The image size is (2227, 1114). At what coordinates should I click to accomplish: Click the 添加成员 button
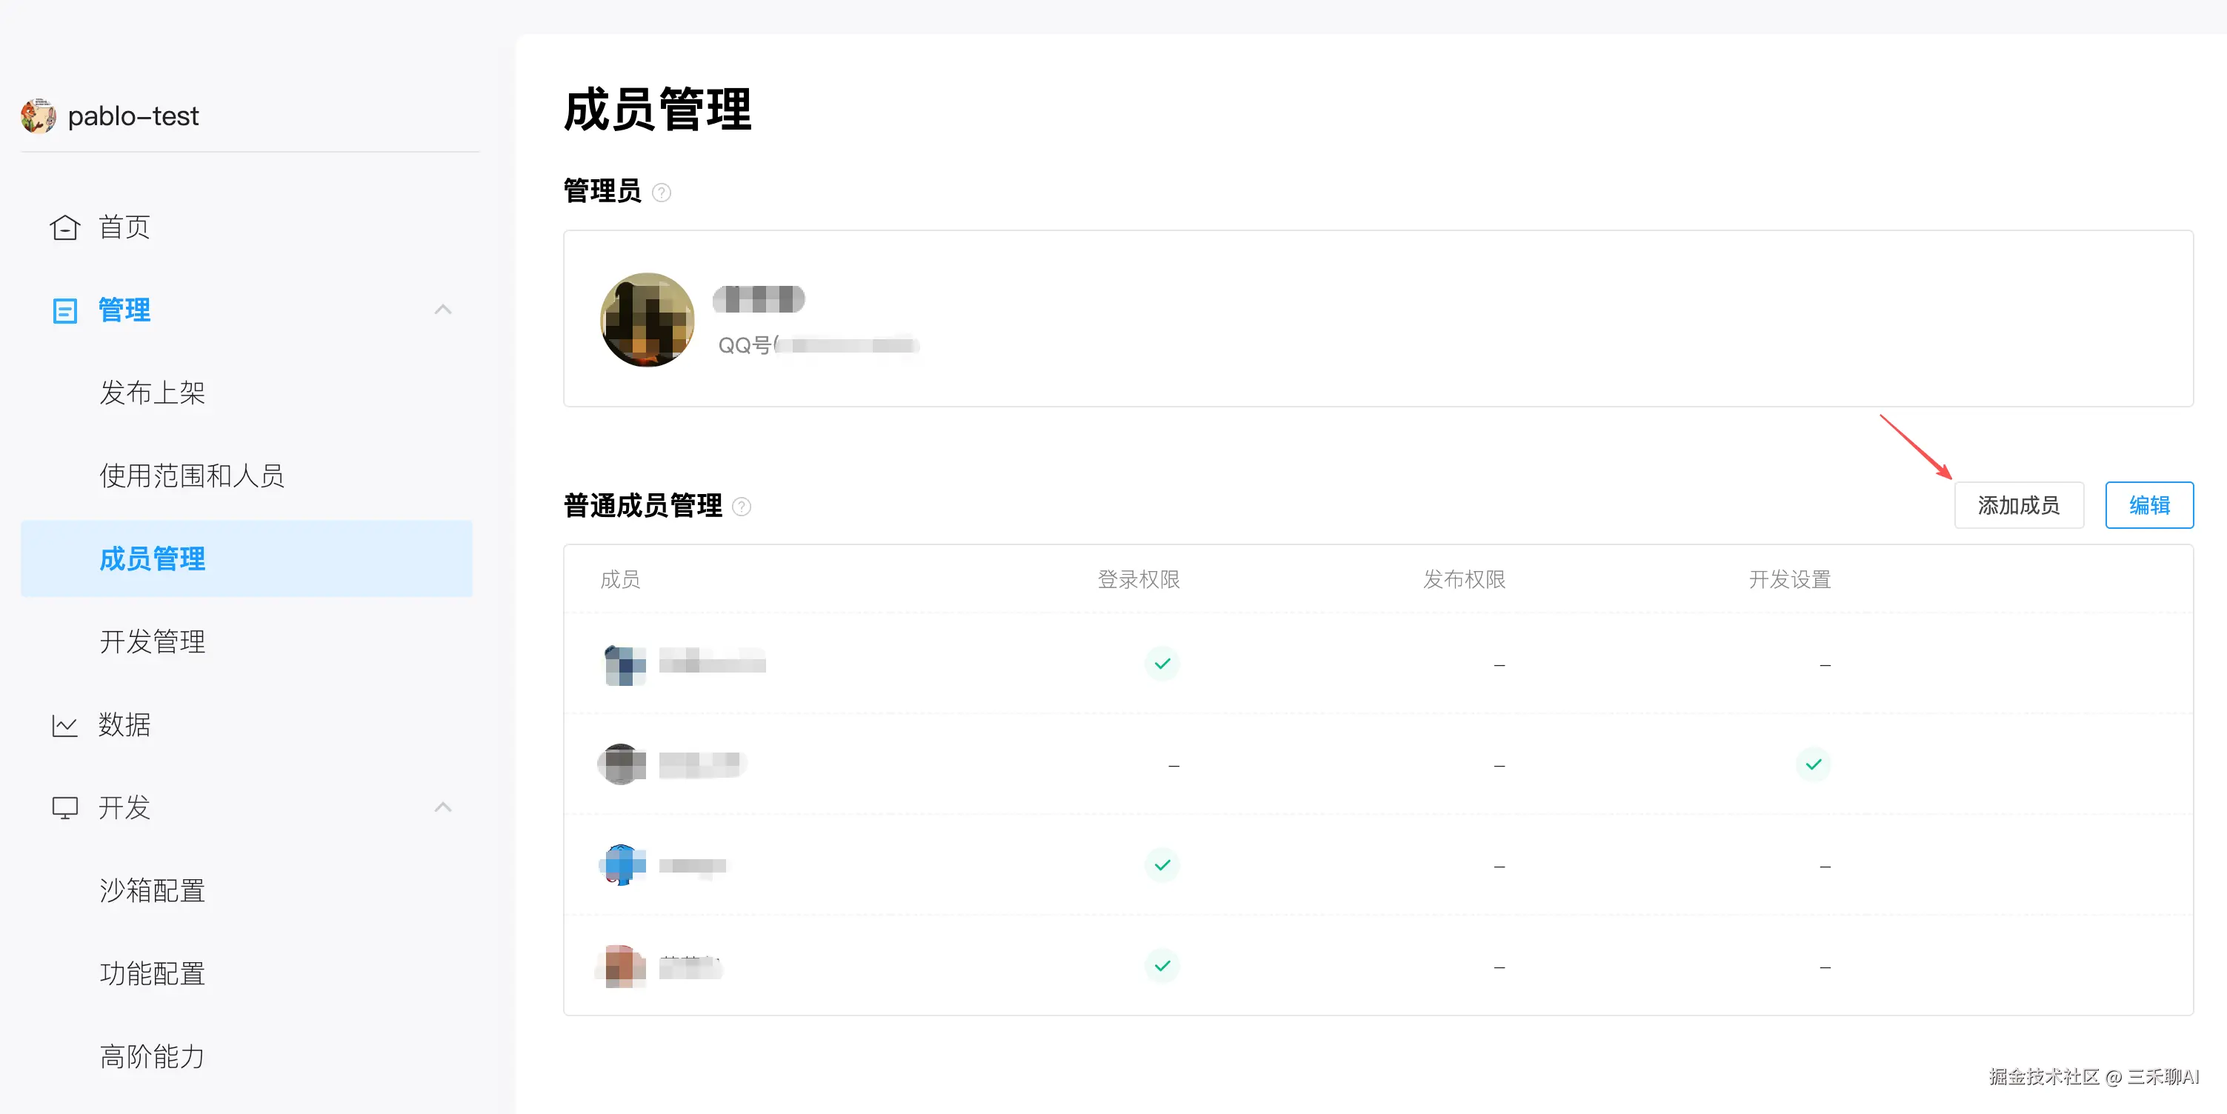[2018, 506]
